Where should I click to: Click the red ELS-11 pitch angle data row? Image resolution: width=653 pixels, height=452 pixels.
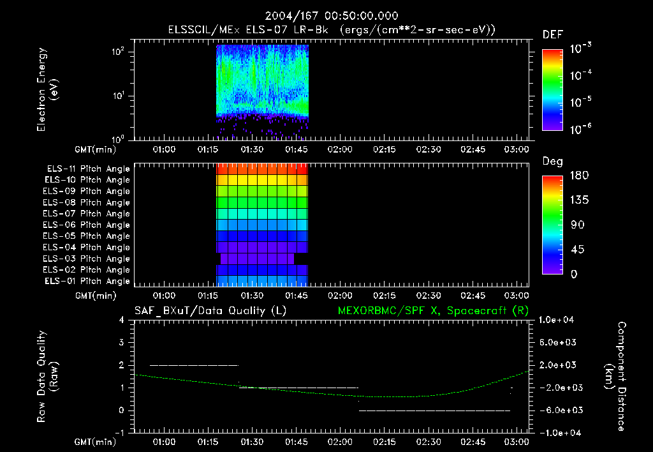pos(262,169)
